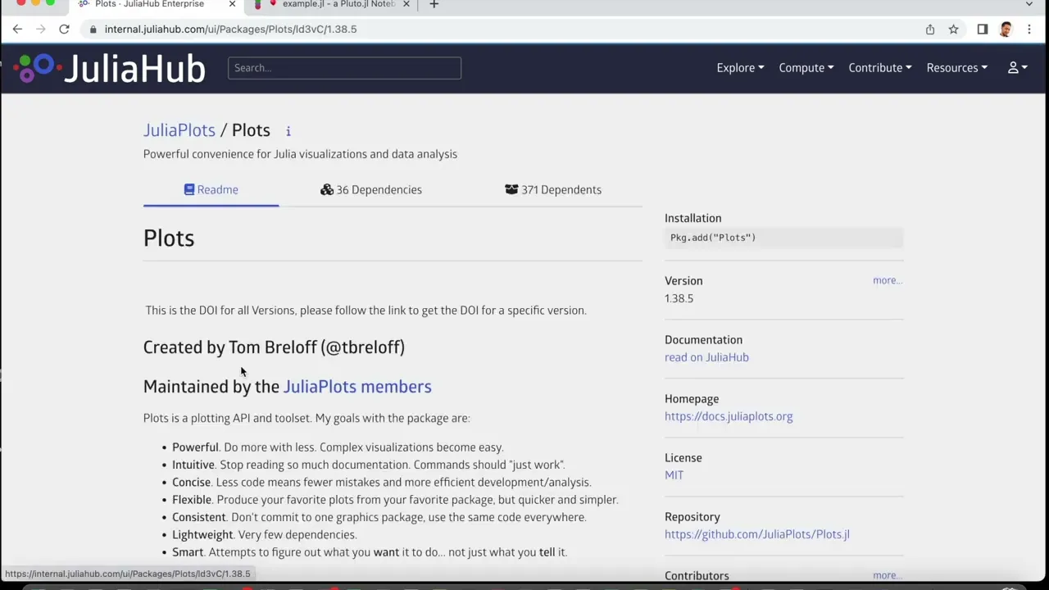Open a new browser tab
The width and height of the screenshot is (1049, 590).
pos(434,4)
